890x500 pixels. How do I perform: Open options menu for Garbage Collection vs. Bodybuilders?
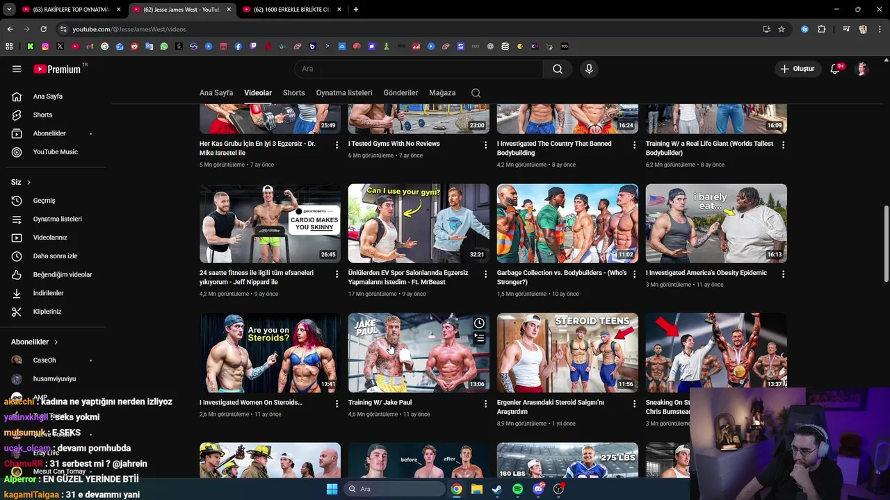(634, 274)
